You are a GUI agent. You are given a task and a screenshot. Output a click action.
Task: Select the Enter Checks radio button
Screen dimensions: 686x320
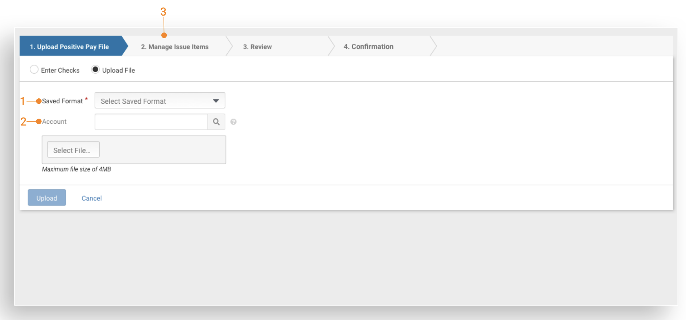pos(34,70)
